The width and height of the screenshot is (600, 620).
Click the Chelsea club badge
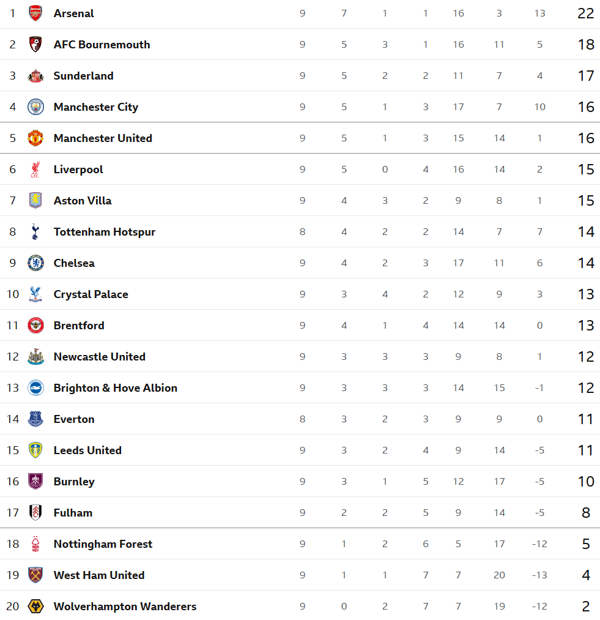(x=35, y=263)
